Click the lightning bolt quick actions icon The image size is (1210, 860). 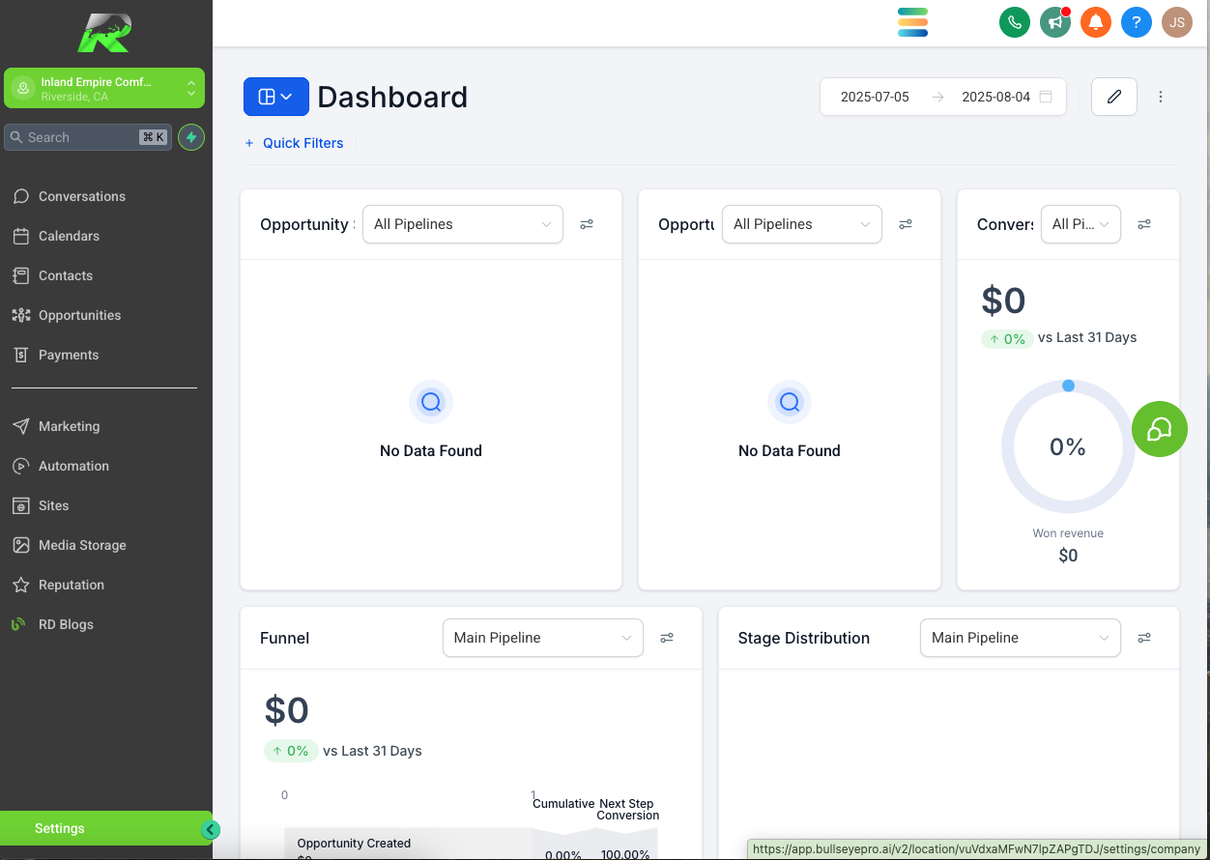[191, 137]
